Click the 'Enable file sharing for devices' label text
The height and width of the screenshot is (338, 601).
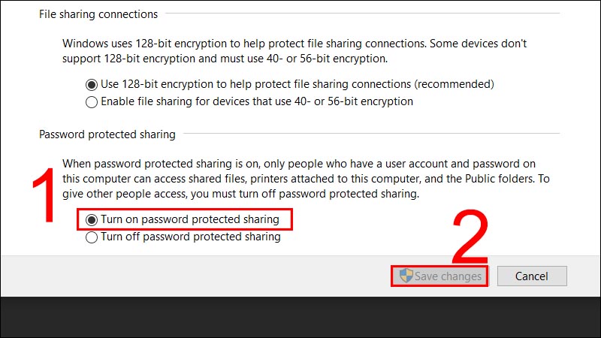(256, 101)
